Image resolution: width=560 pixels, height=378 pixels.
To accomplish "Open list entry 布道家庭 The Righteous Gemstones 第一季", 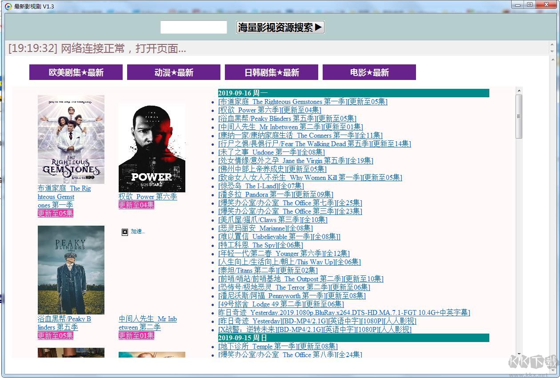I will point(303,102).
